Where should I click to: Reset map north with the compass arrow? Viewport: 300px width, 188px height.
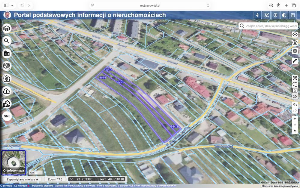[295, 131]
